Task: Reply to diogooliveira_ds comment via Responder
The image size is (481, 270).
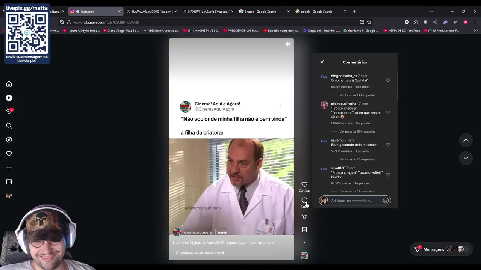Action: [362, 87]
